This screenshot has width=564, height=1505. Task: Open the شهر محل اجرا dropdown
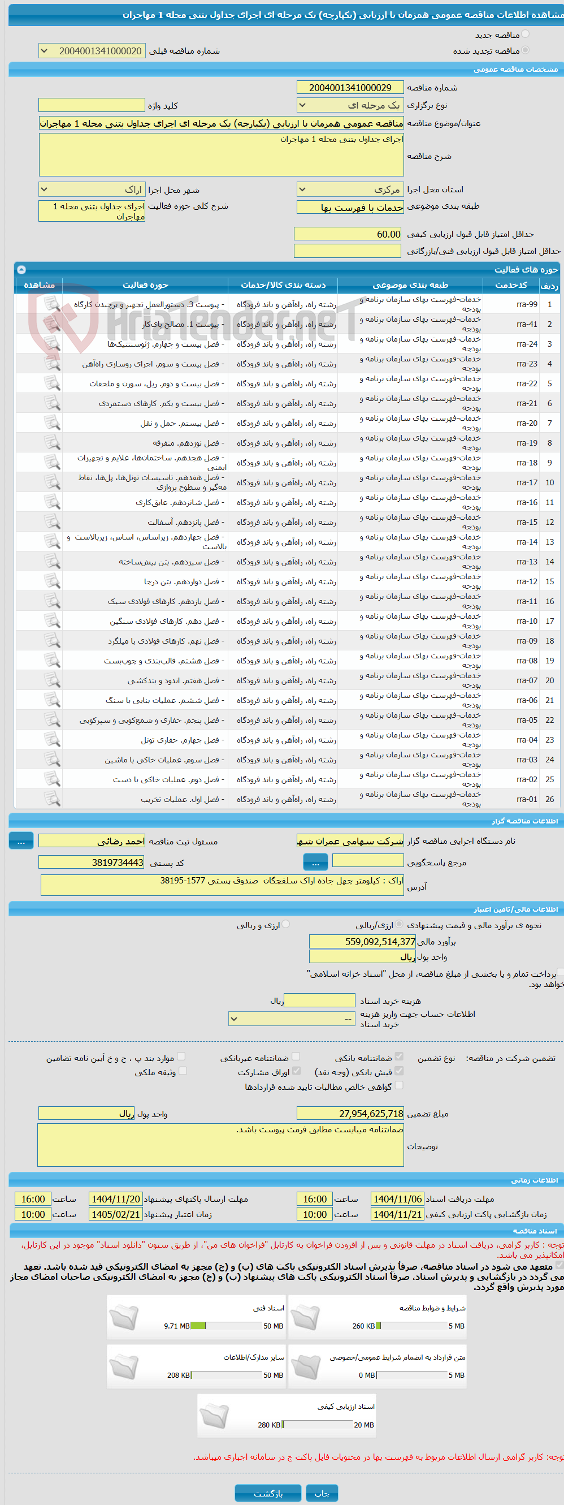[x=92, y=189]
